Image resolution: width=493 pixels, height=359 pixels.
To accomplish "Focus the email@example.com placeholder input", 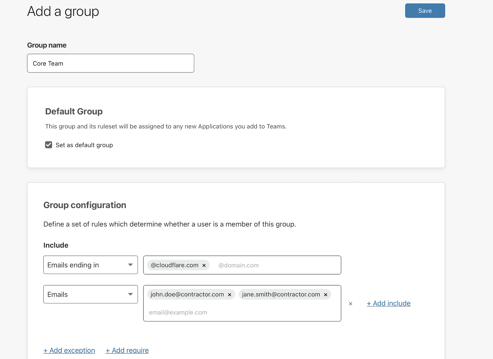I will pos(193,312).
